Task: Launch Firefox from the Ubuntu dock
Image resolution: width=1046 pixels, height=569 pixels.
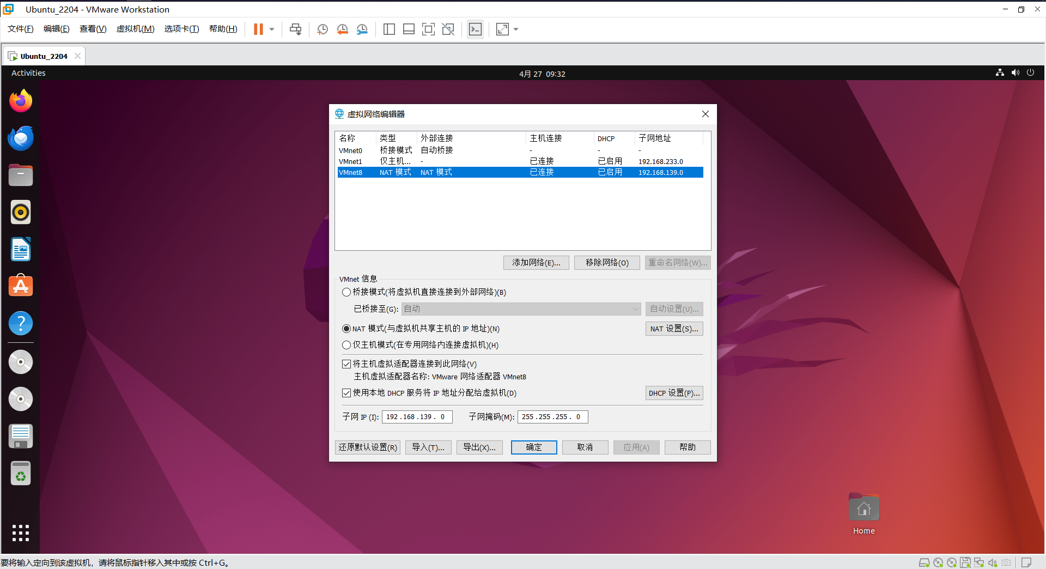Action: tap(21, 101)
